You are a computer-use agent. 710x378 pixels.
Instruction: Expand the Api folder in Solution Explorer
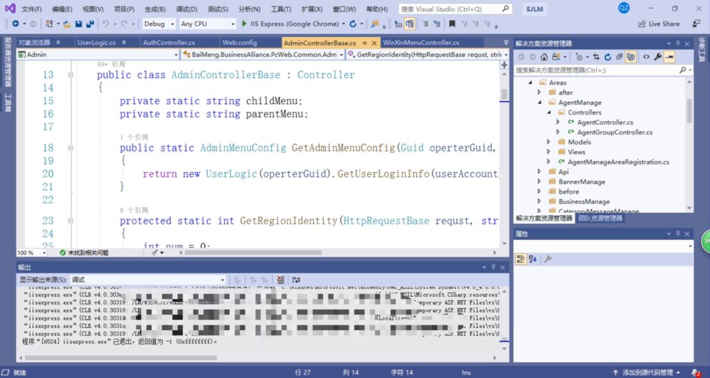pyautogui.click(x=539, y=171)
